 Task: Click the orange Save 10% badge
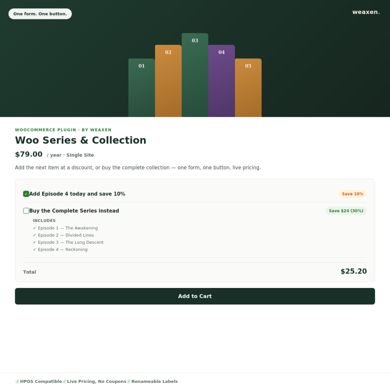coord(352,194)
